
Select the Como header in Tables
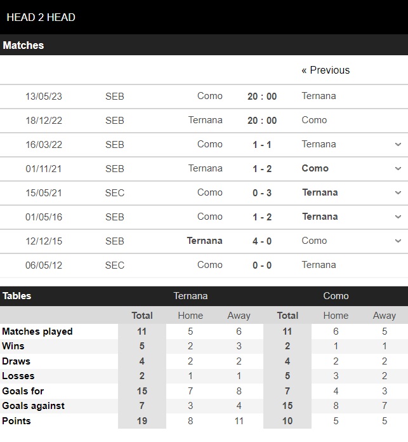(x=336, y=296)
